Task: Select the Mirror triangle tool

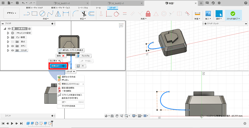Action: (x=58, y=14)
